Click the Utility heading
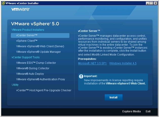This screenshot has width=159, height=117. (x=15, y=85)
